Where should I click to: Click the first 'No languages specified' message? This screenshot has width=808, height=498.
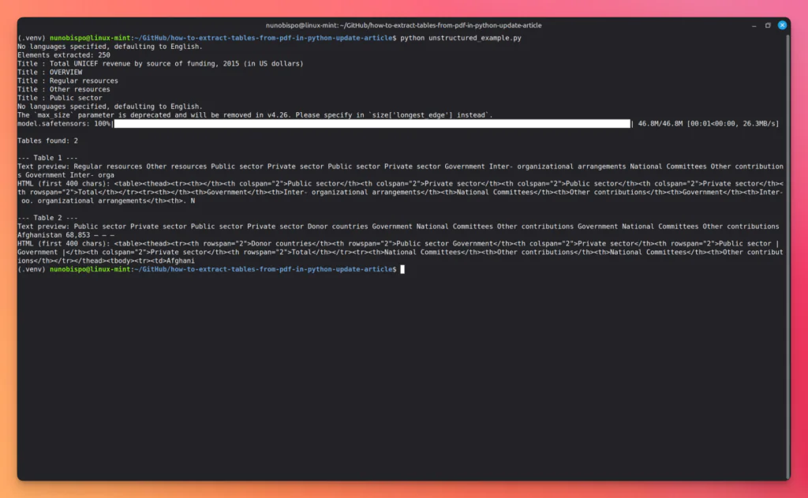coord(110,47)
